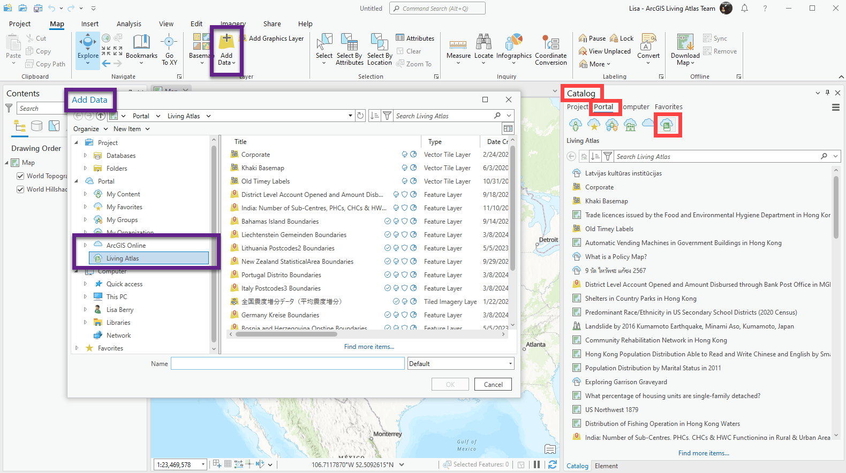The width and height of the screenshot is (846, 473).
Task: Select Bahamas Island Boundaries in the list
Action: [280, 222]
